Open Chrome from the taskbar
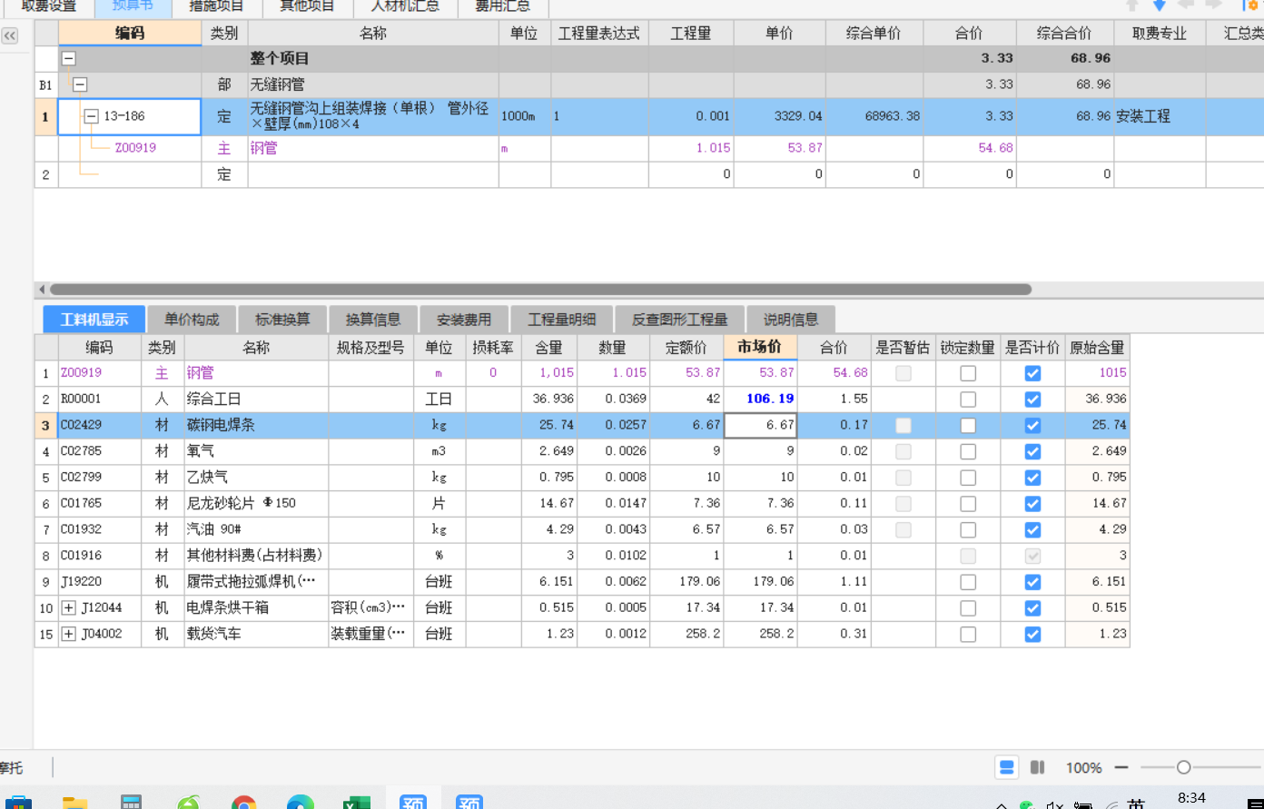 pyautogui.click(x=243, y=803)
